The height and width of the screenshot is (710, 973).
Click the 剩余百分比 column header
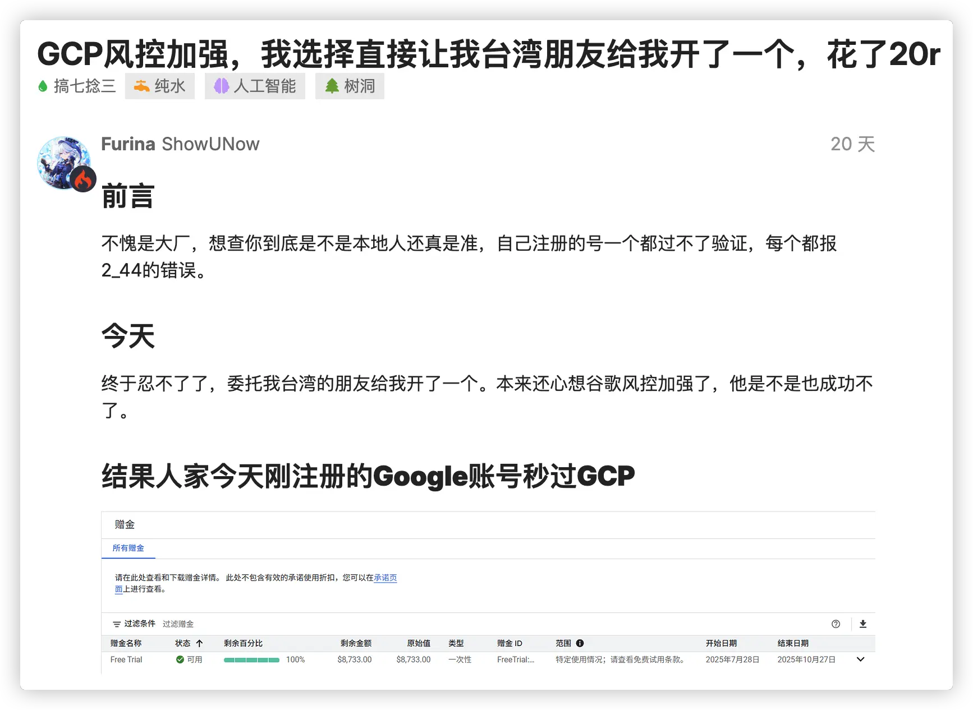click(x=243, y=643)
